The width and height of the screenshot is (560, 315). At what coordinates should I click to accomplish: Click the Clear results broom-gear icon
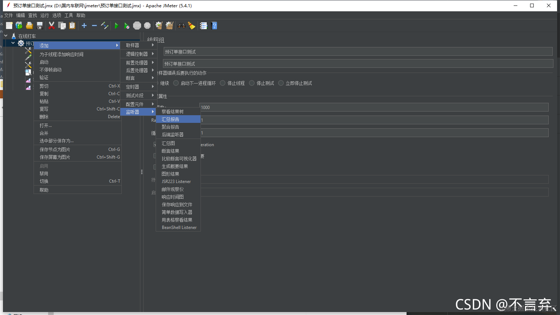[159, 26]
